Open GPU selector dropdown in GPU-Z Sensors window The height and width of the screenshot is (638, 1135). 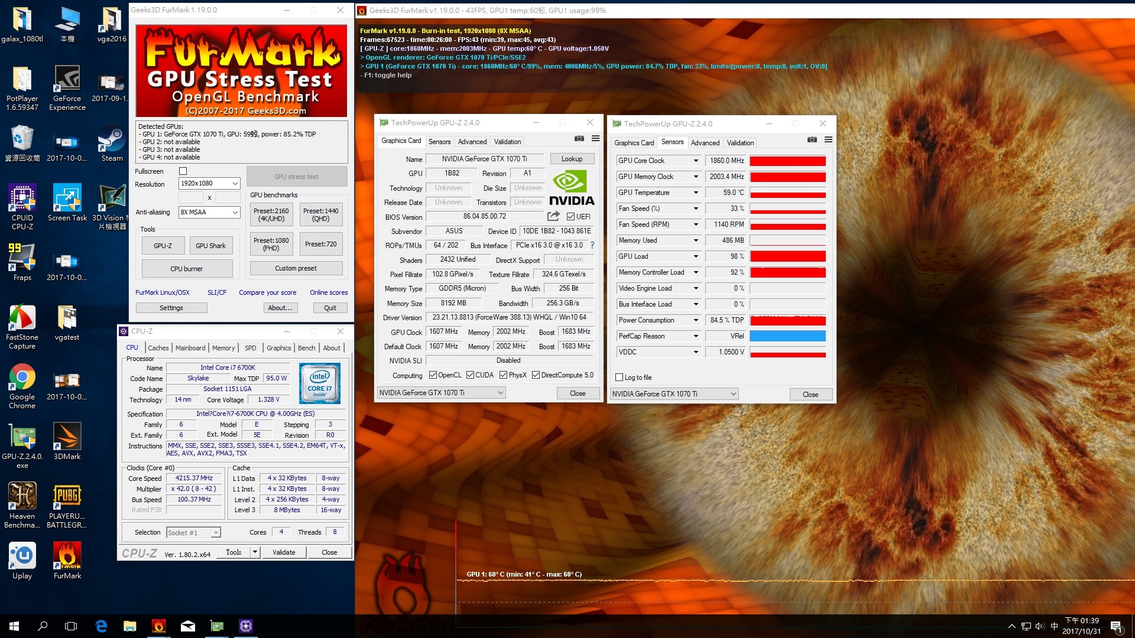pos(674,394)
